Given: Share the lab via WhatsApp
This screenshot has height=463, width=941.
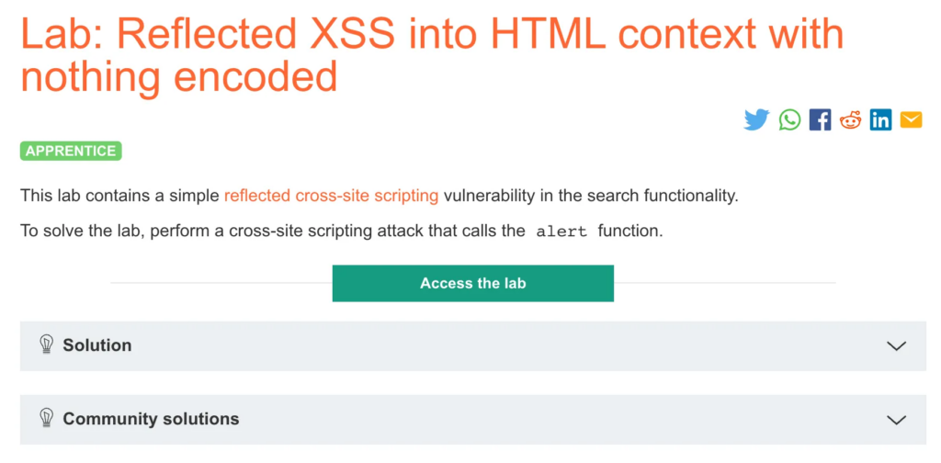Looking at the screenshot, I should 789,120.
